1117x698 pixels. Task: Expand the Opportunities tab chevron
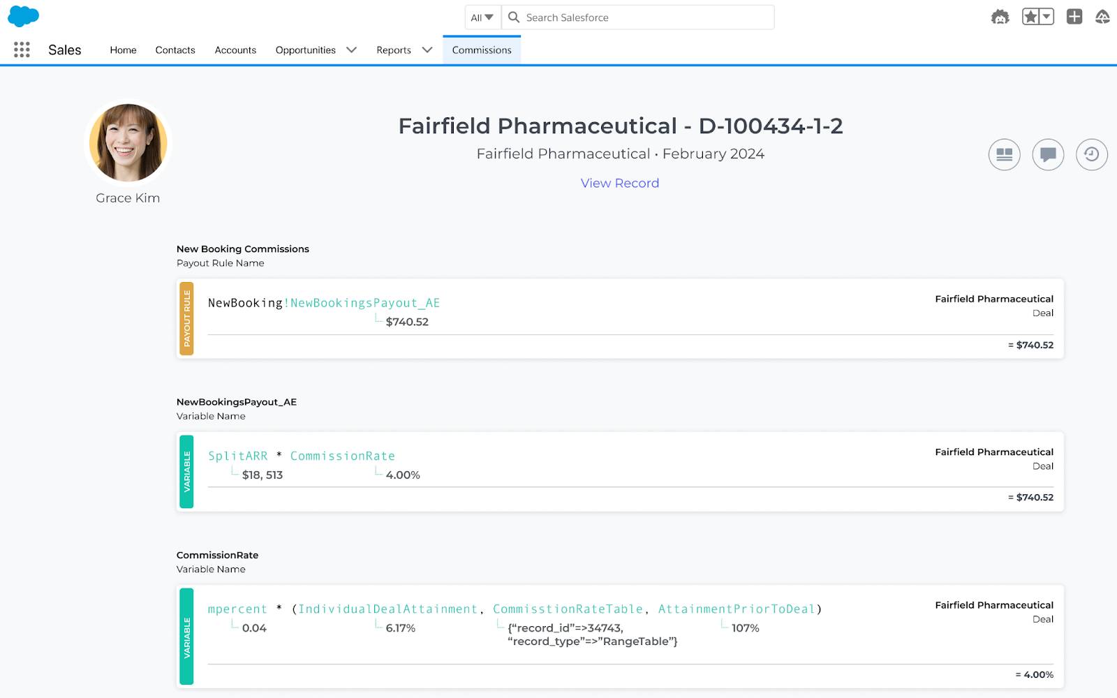[352, 50]
